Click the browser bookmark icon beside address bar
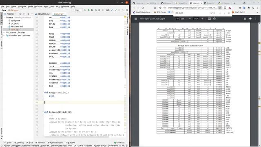 point(155,8)
